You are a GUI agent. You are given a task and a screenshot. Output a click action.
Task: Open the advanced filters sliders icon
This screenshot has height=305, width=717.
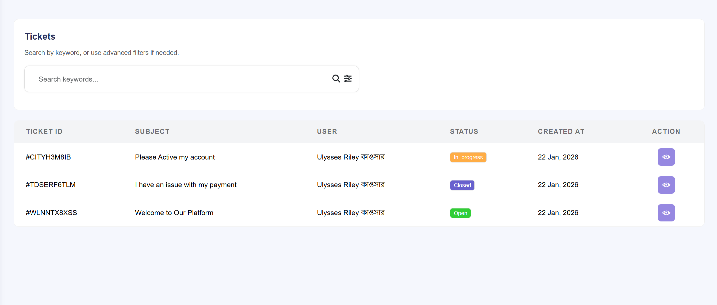point(348,79)
